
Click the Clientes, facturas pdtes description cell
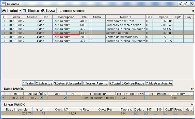click(98, 98)
